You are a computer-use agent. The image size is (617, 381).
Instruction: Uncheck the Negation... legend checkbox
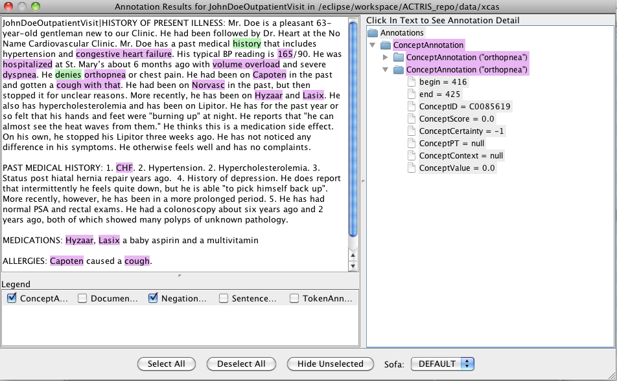(x=153, y=298)
